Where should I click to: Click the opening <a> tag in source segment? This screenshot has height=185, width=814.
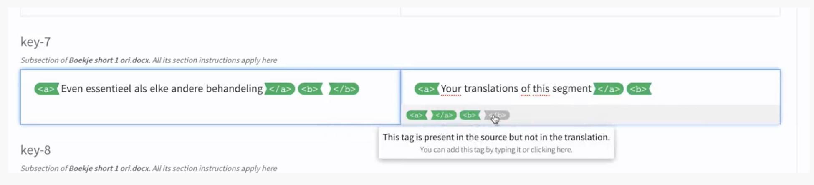pyautogui.click(x=46, y=89)
